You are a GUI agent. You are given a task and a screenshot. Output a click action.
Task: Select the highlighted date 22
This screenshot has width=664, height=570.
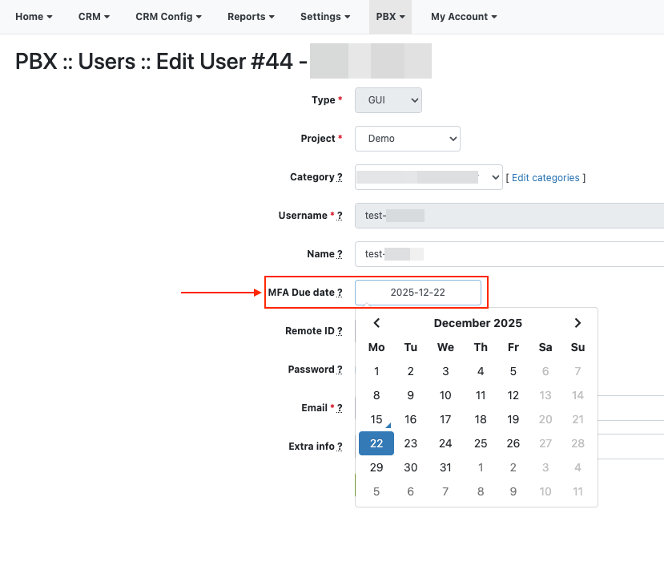coord(376,443)
